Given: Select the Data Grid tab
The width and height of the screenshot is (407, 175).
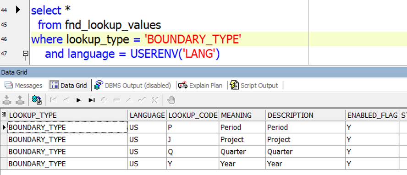Looking at the screenshot, I should (69, 85).
